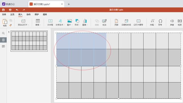The width and height of the screenshot is (183, 103).
Task: Show the comments panel in left sidebar
Action: [x=3, y=47]
